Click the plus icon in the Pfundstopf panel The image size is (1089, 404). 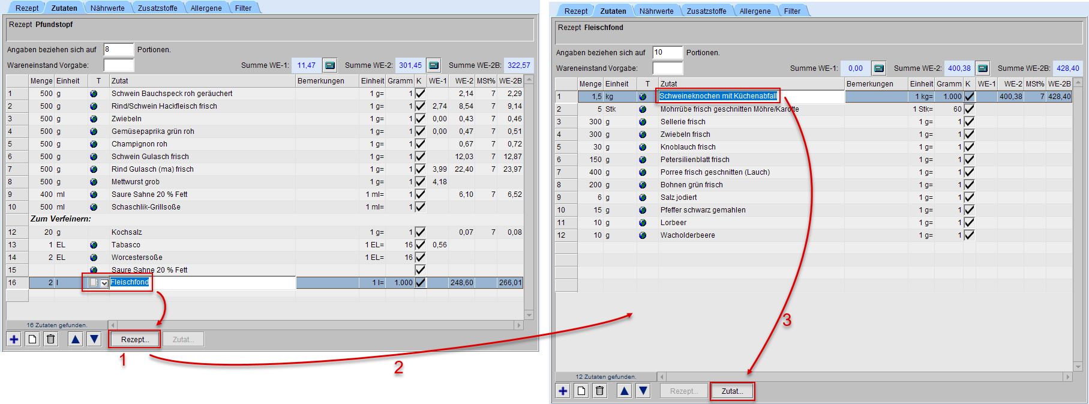[14, 339]
